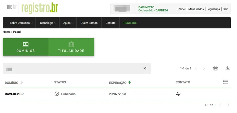Go to previous page in top pagination
Screen dimensions: 237x113
tap(196, 68)
